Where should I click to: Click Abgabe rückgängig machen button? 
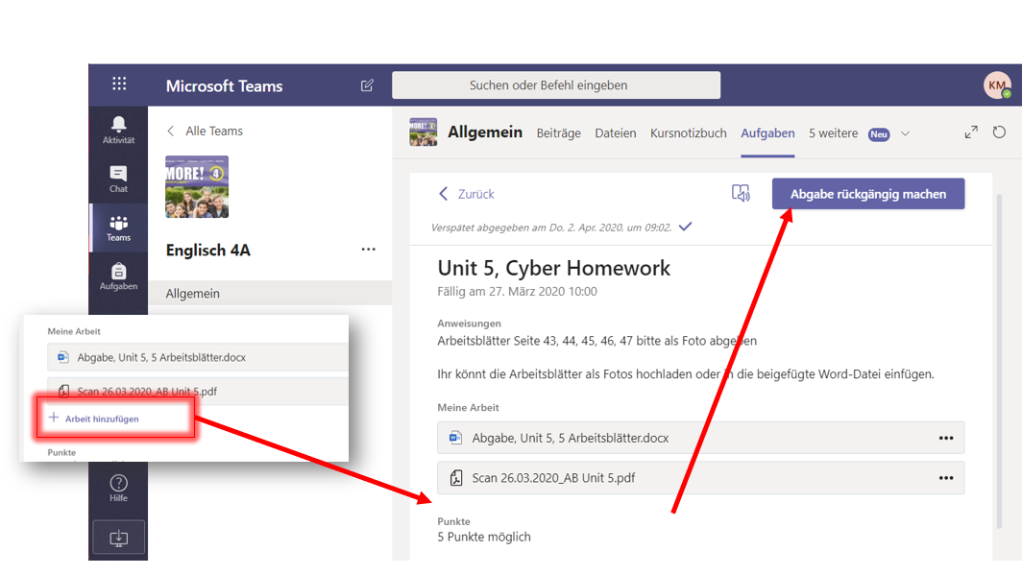pos(867,194)
